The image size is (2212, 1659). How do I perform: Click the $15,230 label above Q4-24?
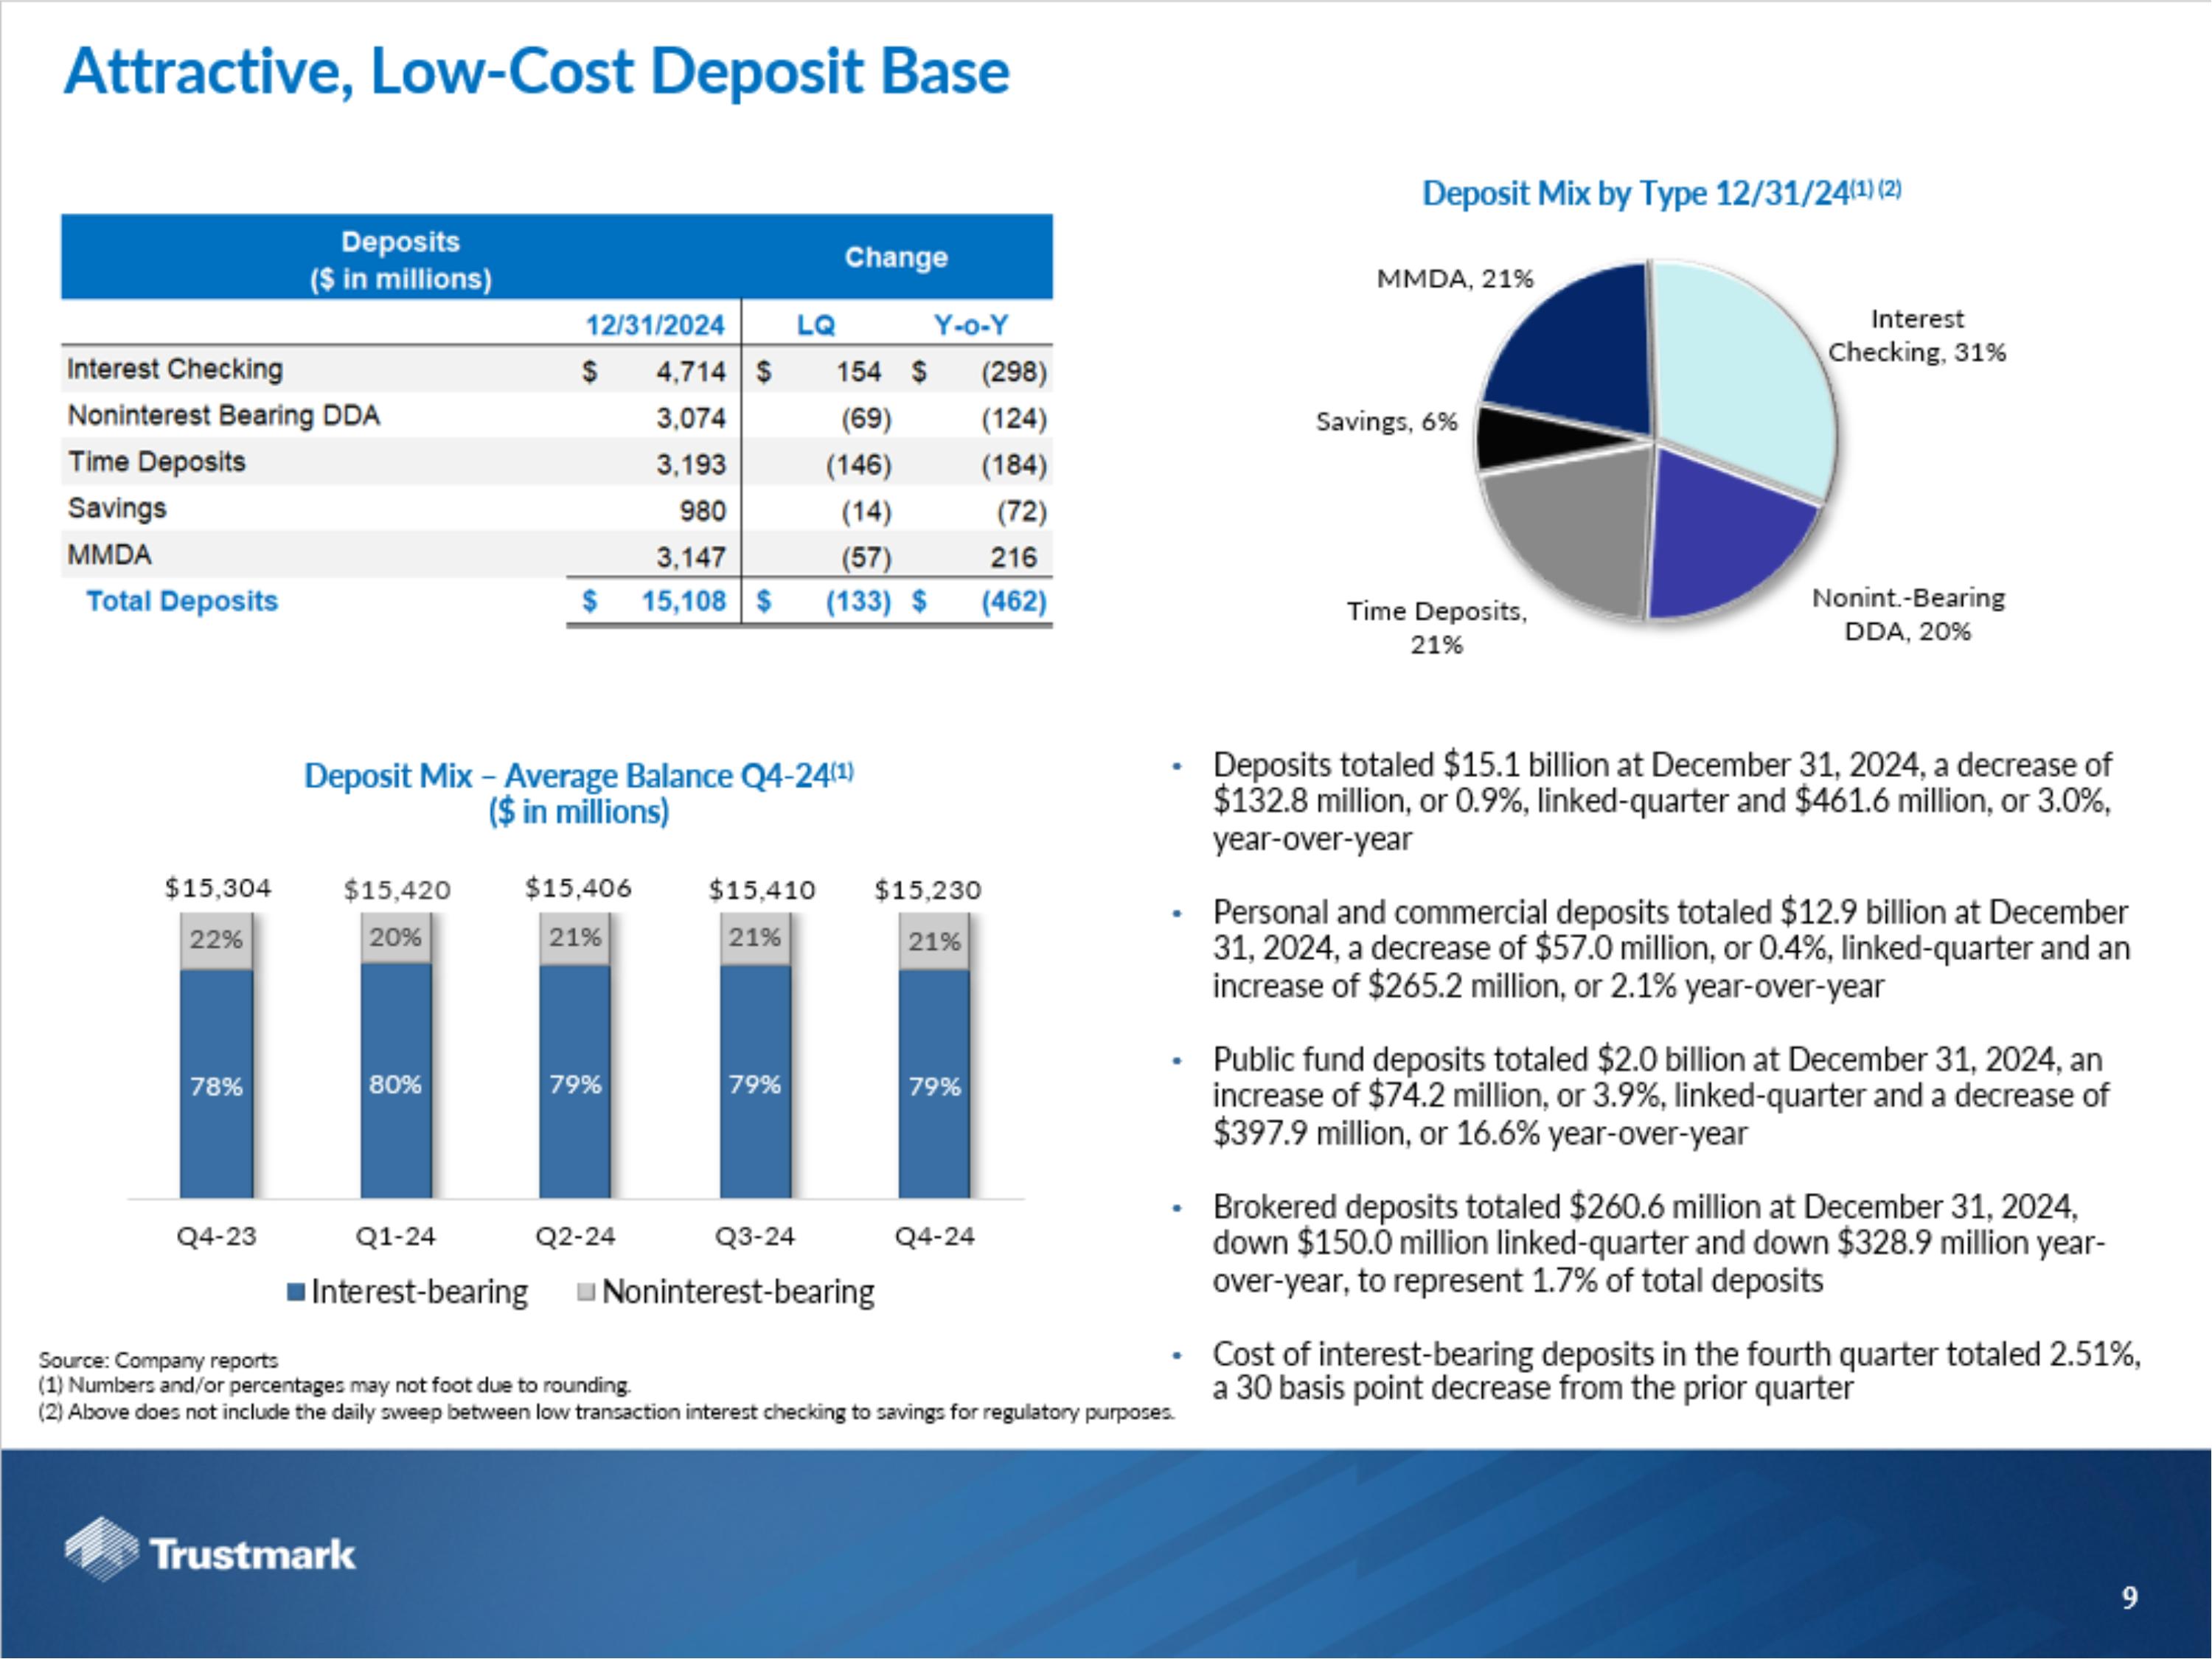tap(927, 890)
